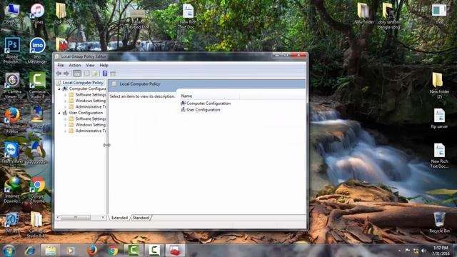Screen dimensions: 457x257
Task: Click the tree pane scrollbar right arrow
Action: point(103,217)
